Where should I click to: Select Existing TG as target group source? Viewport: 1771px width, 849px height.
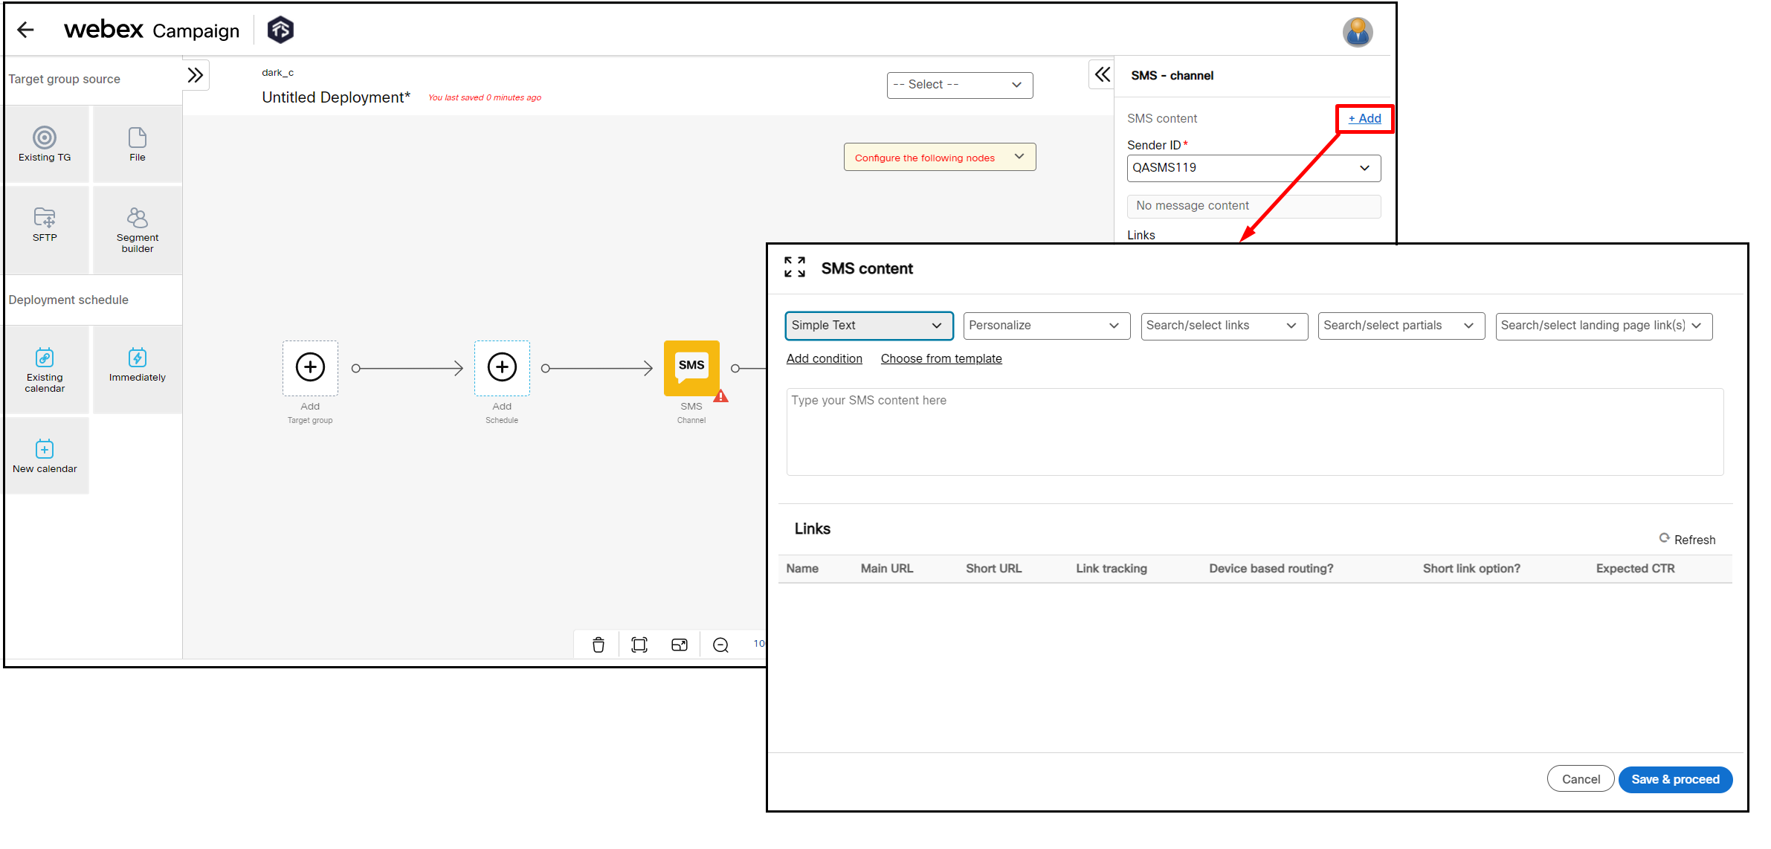(x=45, y=143)
